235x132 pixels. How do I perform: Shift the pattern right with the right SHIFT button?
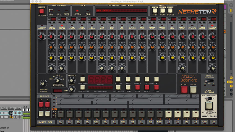156,79
